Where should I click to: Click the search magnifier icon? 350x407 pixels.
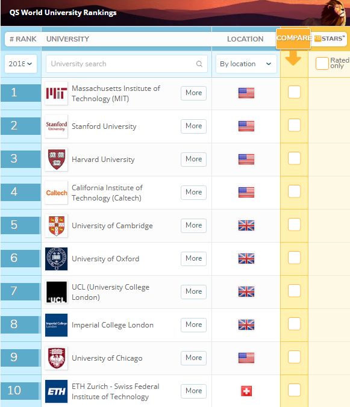tap(199, 64)
